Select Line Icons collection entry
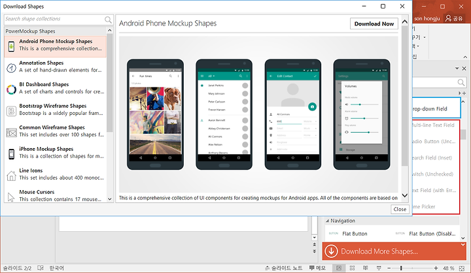Image resolution: width=471 pixels, height=273 pixels. coord(55,174)
